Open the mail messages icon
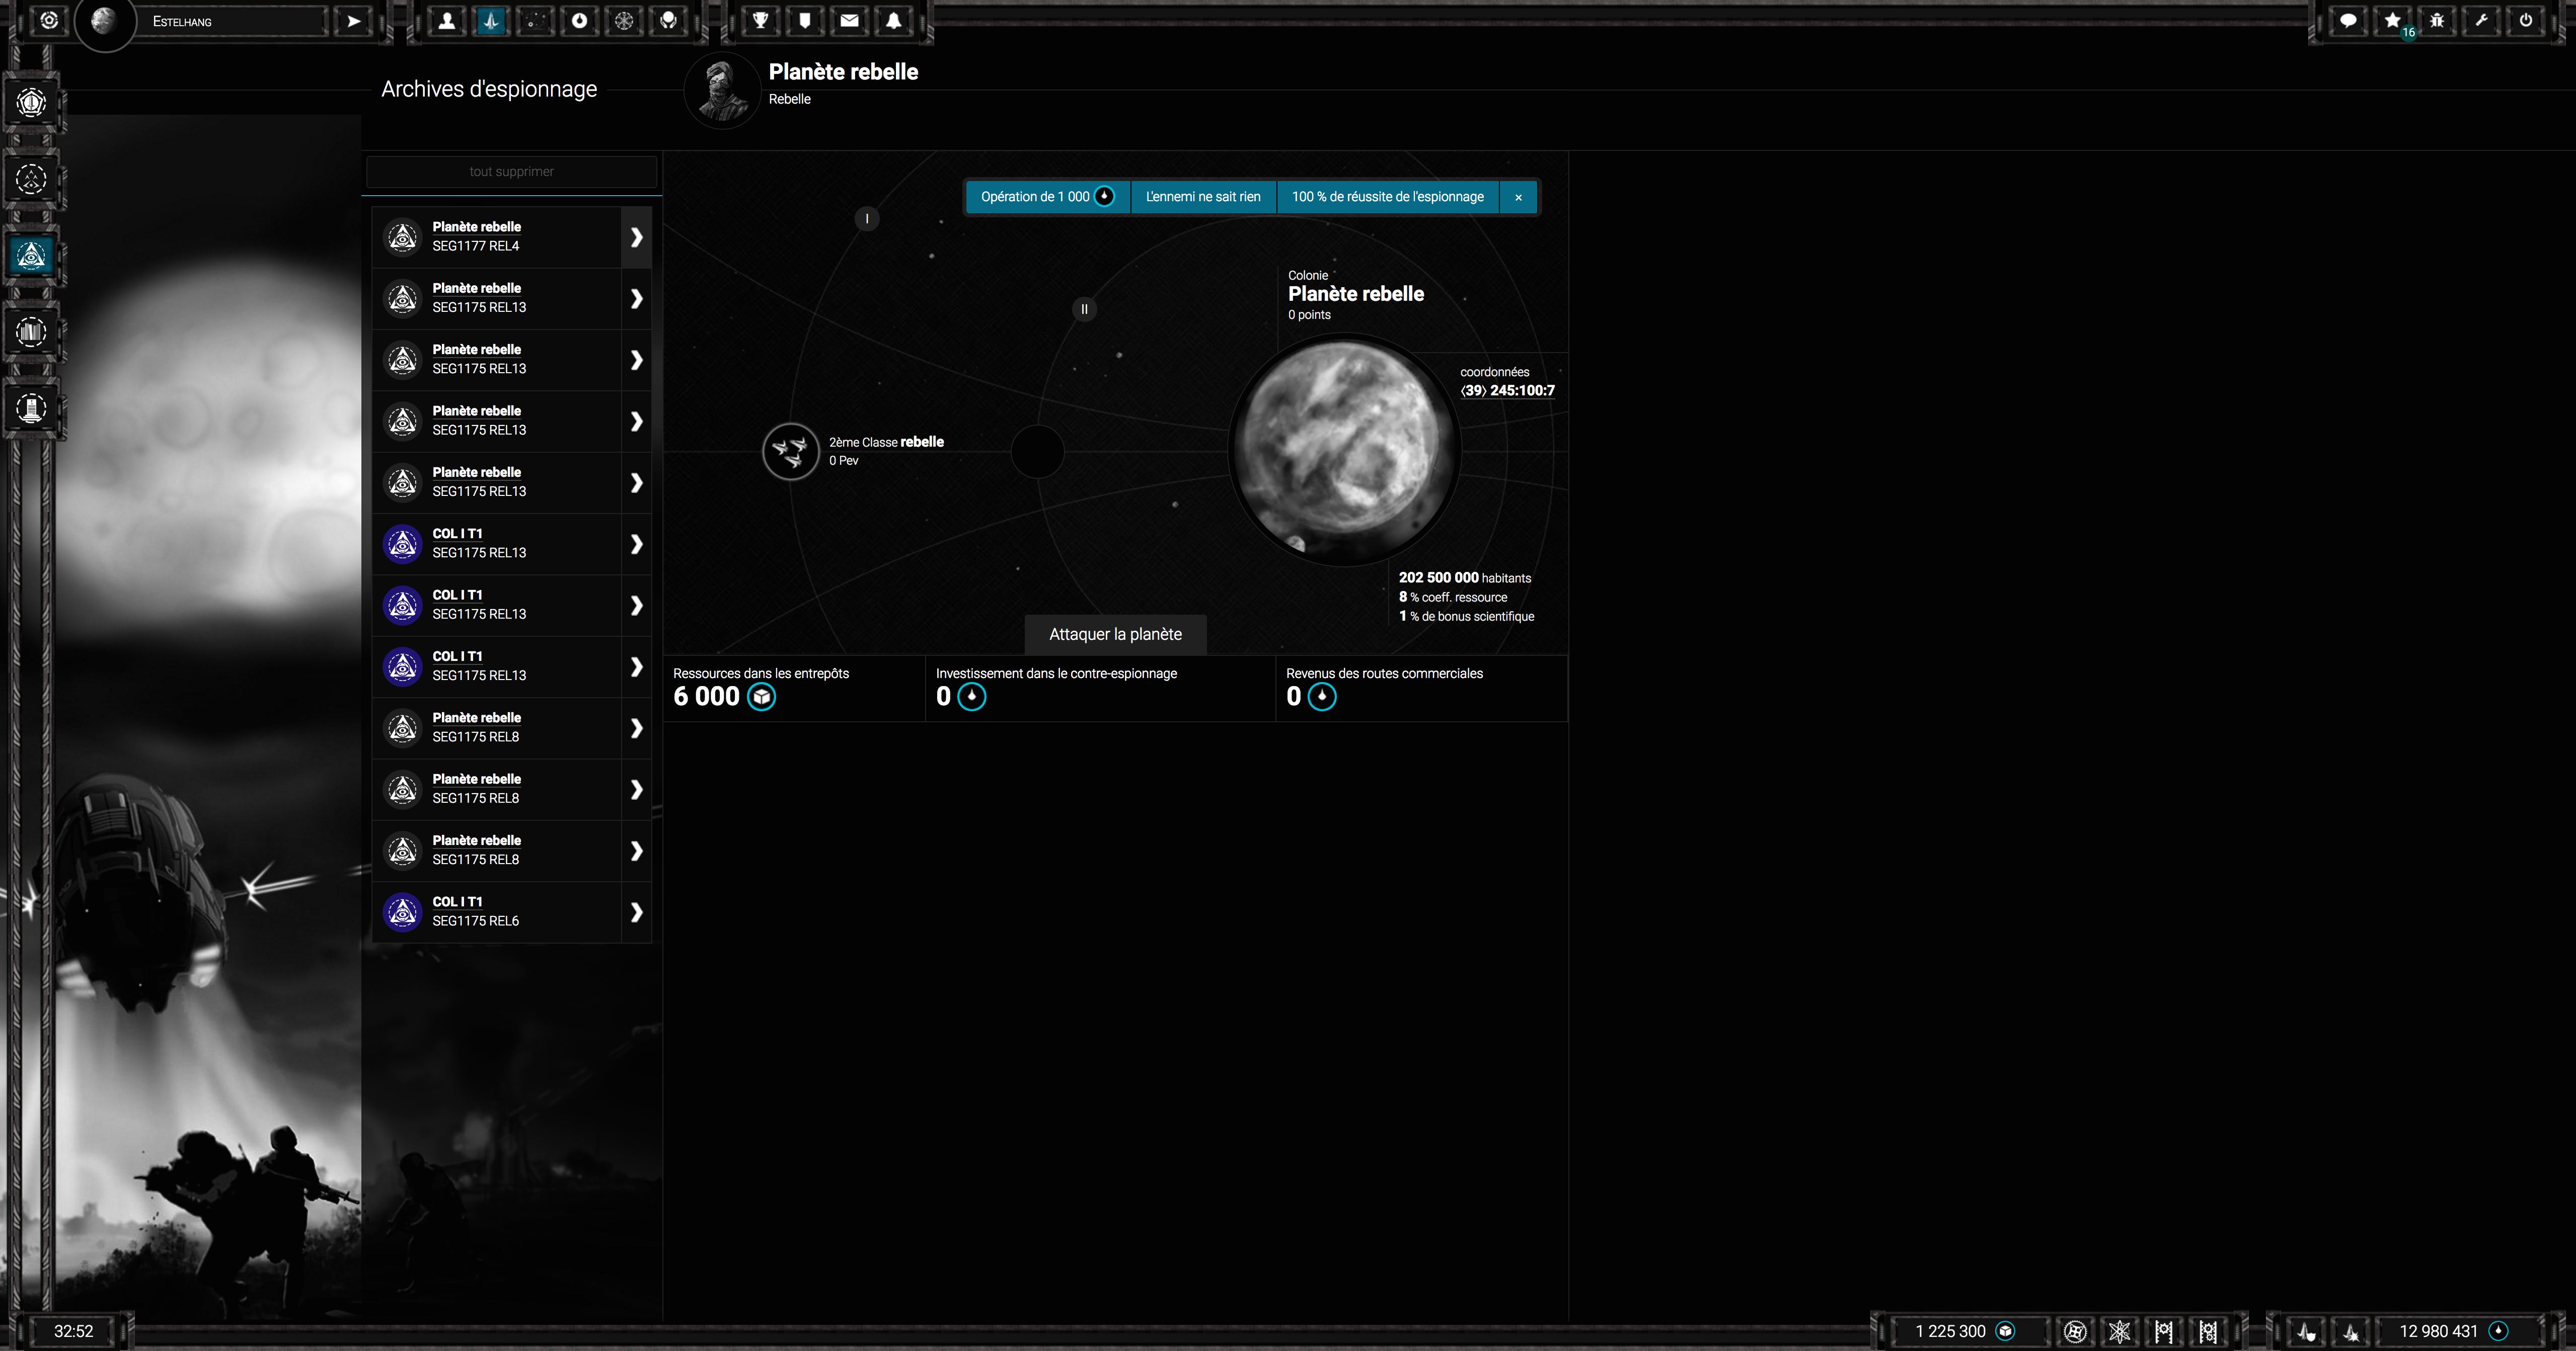The image size is (2576, 1351). click(x=849, y=21)
